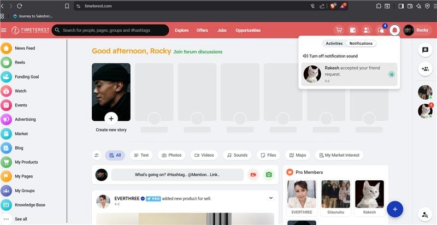Switch to the Notifications tab
Screen dimensions: 437x225
pos(361,44)
